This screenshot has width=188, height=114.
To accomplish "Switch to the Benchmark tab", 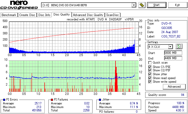I will pyautogui.click(x=9, y=15).
